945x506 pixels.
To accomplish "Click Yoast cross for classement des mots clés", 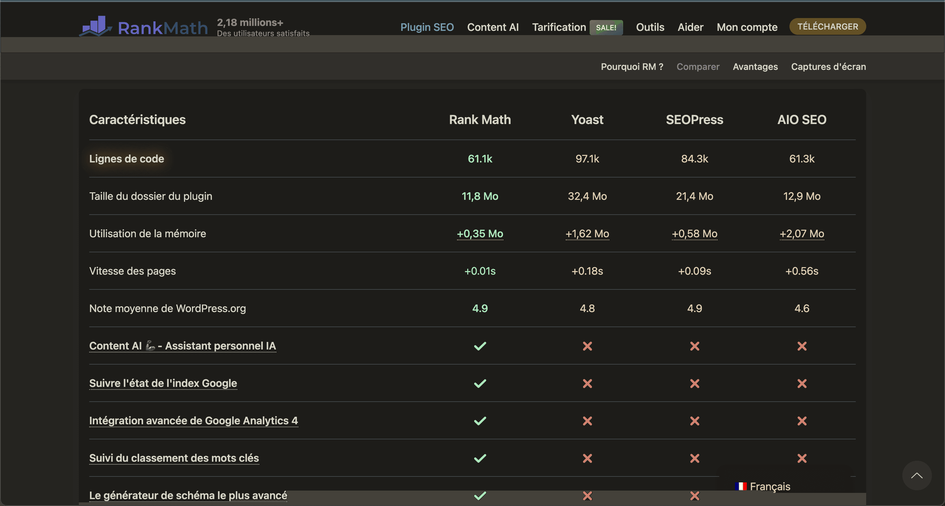I will pyautogui.click(x=587, y=458).
